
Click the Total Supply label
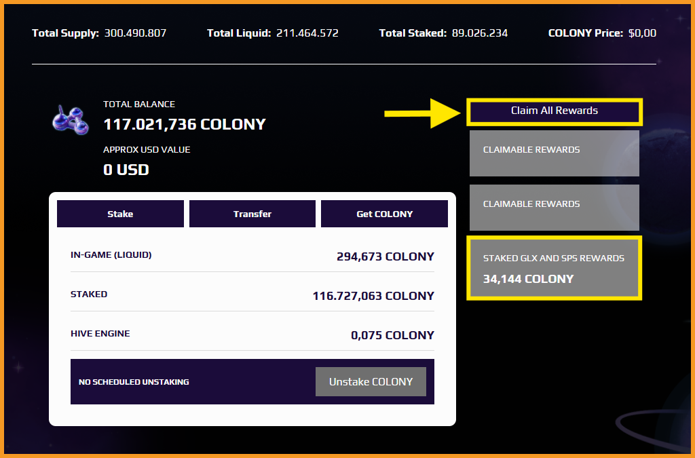66,33
